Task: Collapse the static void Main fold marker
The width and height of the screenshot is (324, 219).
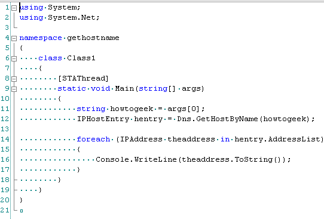Action: coord(14,89)
